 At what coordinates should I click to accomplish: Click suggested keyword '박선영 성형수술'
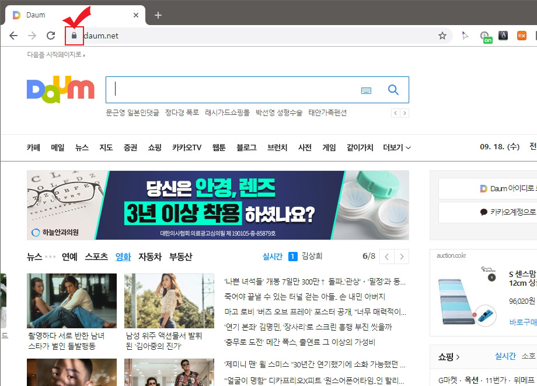279,113
